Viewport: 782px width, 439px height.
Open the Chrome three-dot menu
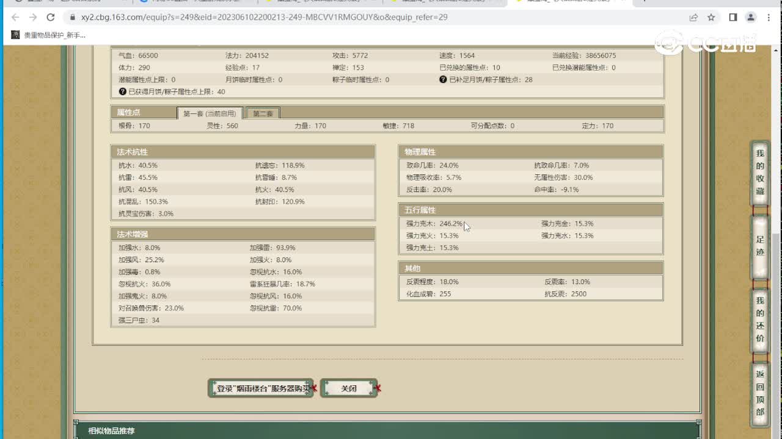coord(769,18)
